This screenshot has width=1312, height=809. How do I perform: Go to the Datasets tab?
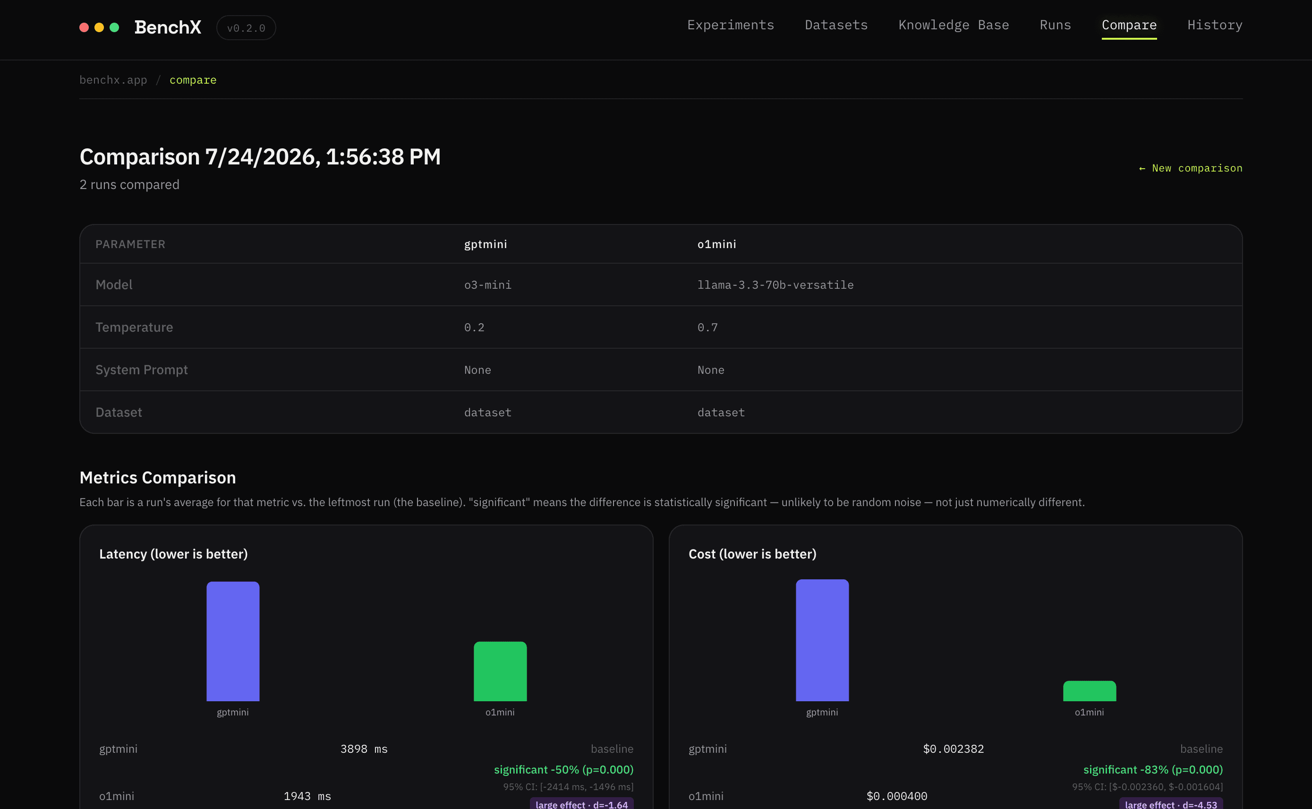point(836,25)
